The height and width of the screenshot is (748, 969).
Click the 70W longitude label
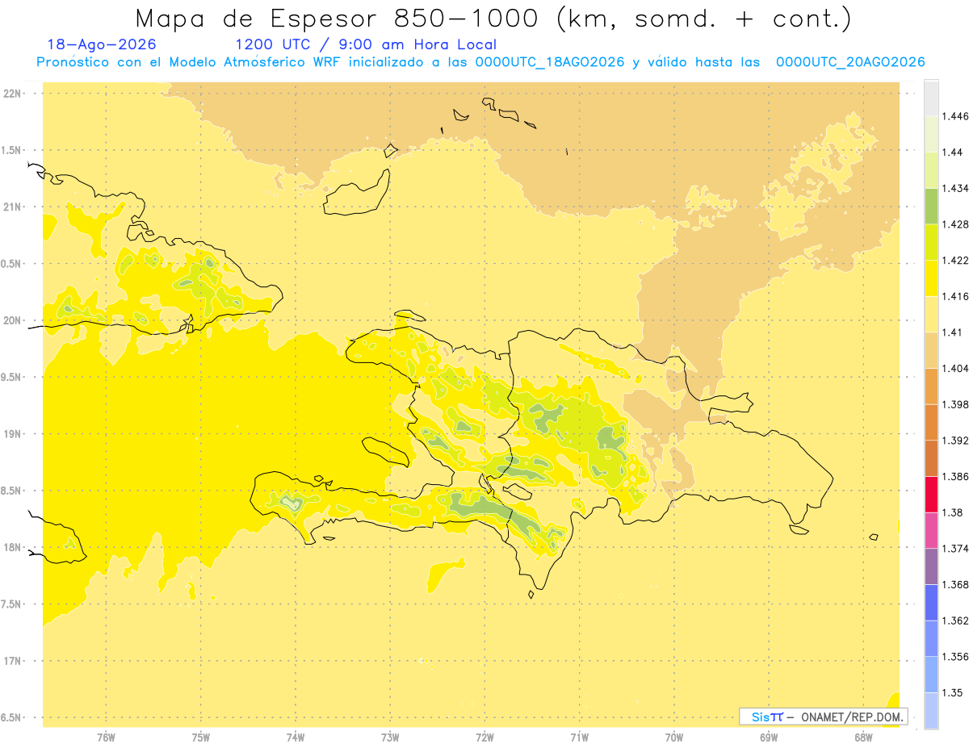point(674,737)
